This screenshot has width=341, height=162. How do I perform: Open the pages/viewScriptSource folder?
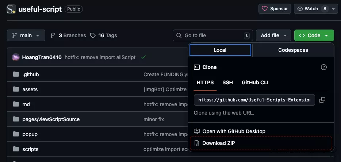[x=51, y=119]
